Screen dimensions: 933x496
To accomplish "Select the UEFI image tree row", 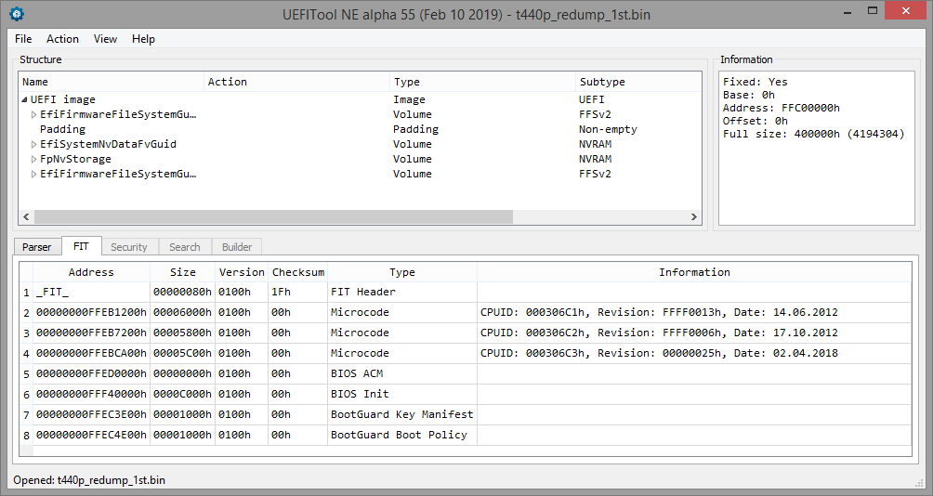I will (x=360, y=99).
